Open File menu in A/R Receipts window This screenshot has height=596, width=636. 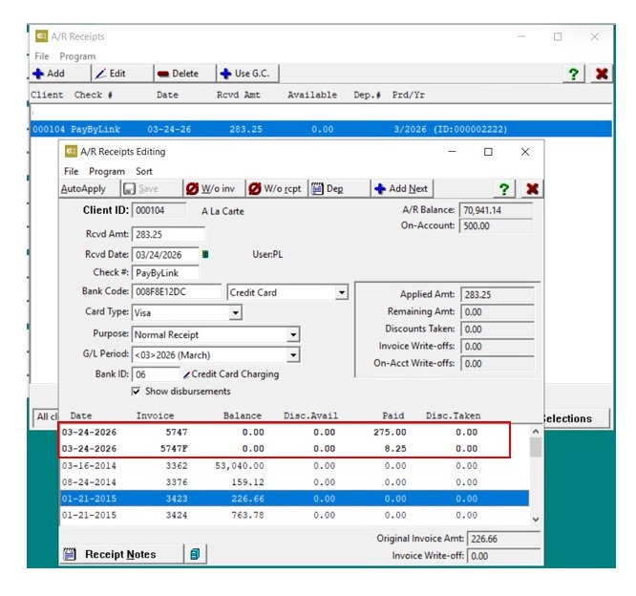(x=42, y=56)
